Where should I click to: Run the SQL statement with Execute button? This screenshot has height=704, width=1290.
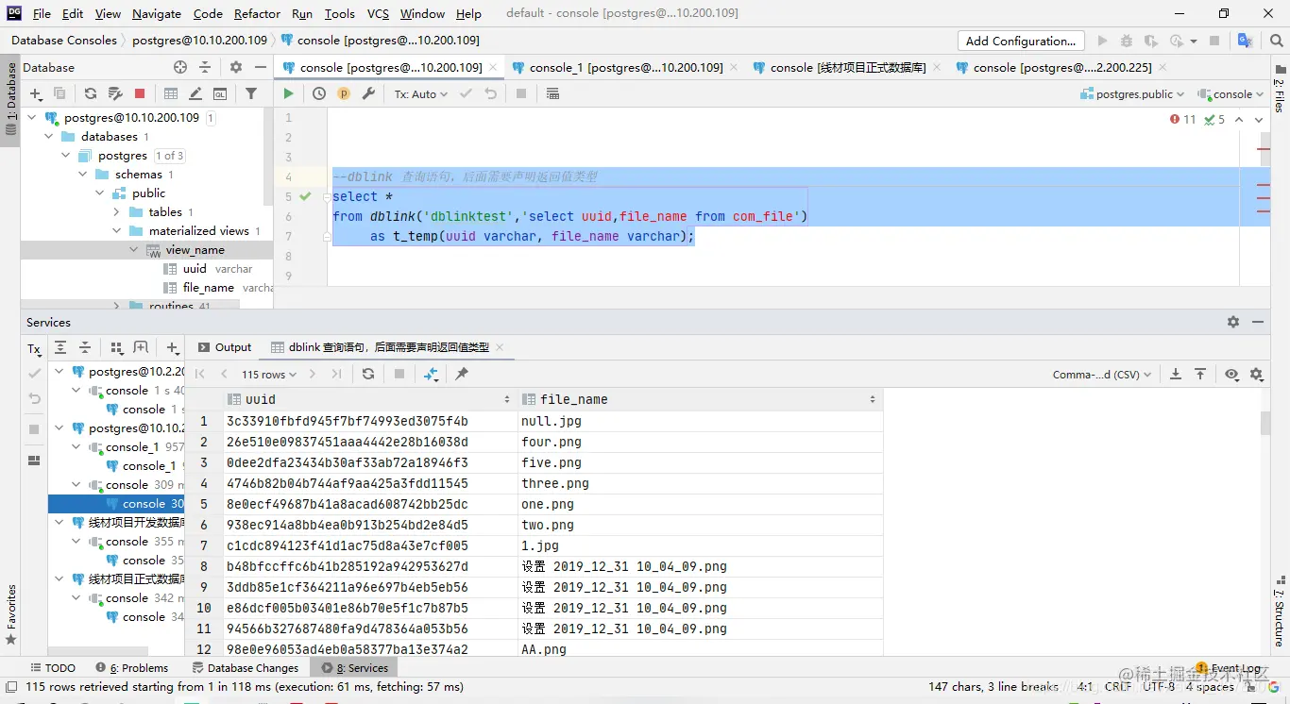(x=288, y=93)
